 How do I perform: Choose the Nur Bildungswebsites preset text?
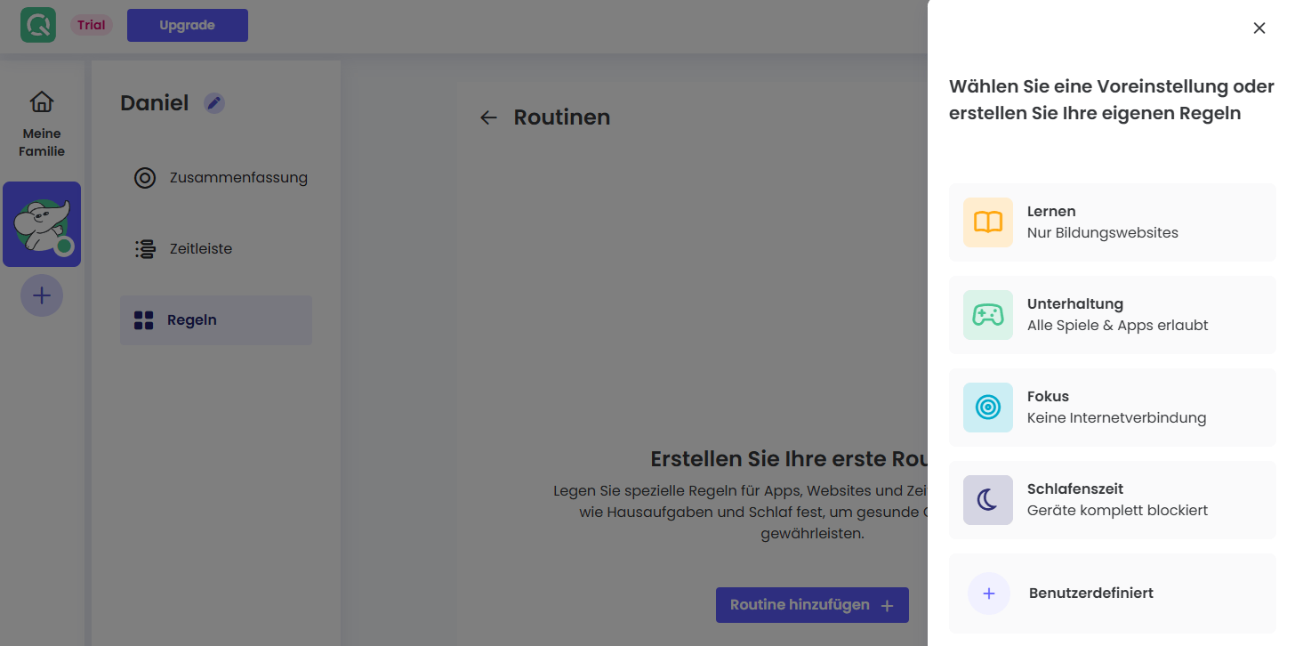(1102, 233)
